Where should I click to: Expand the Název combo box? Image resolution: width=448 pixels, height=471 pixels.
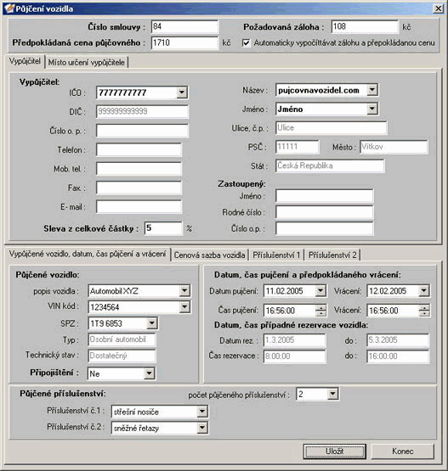click(x=372, y=90)
